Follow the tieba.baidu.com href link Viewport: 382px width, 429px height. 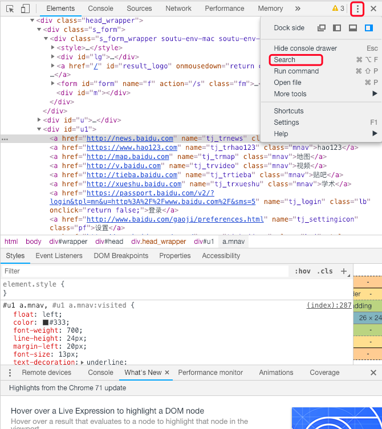pos(132,175)
